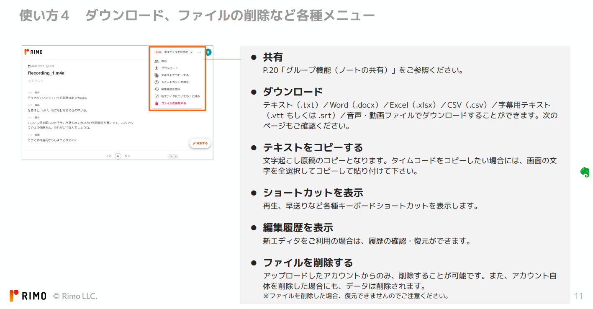Click the page number 11

click(578, 296)
